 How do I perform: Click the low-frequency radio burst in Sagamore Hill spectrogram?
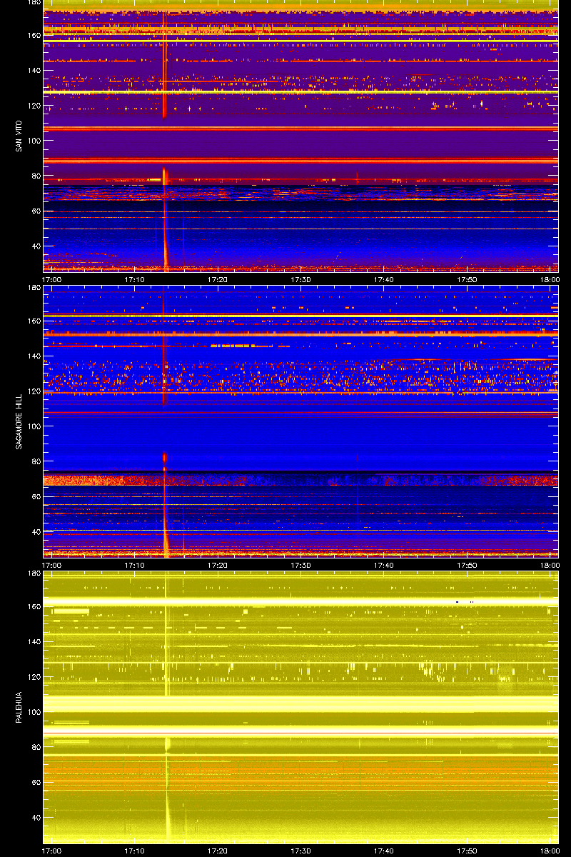click(x=166, y=521)
